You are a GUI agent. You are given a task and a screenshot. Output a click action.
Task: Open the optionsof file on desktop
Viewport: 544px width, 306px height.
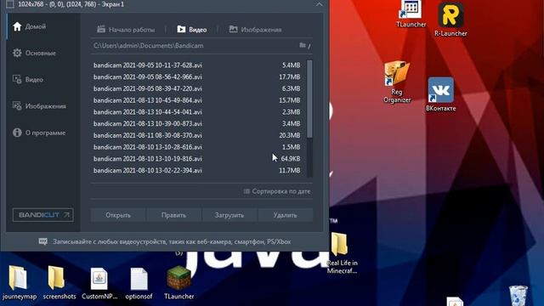pos(139,283)
